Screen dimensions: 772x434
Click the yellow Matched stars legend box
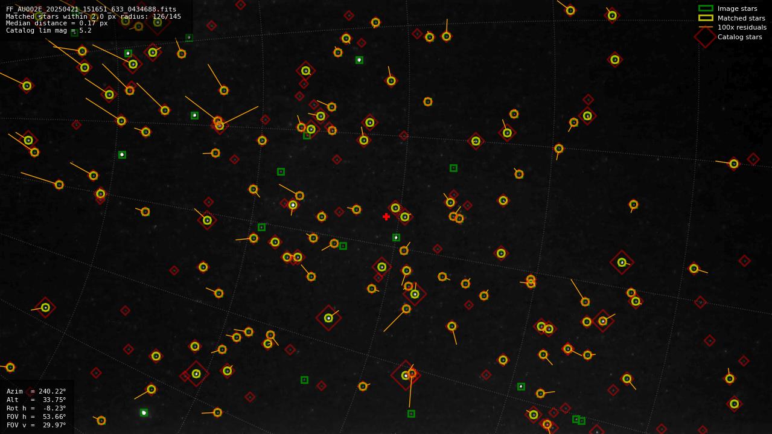706,18
